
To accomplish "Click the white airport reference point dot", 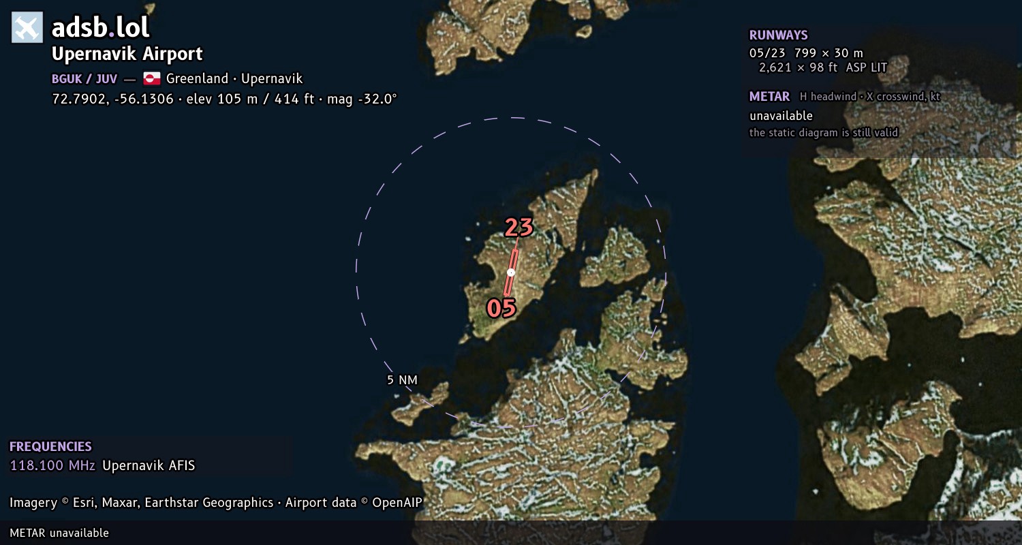I will (511, 272).
